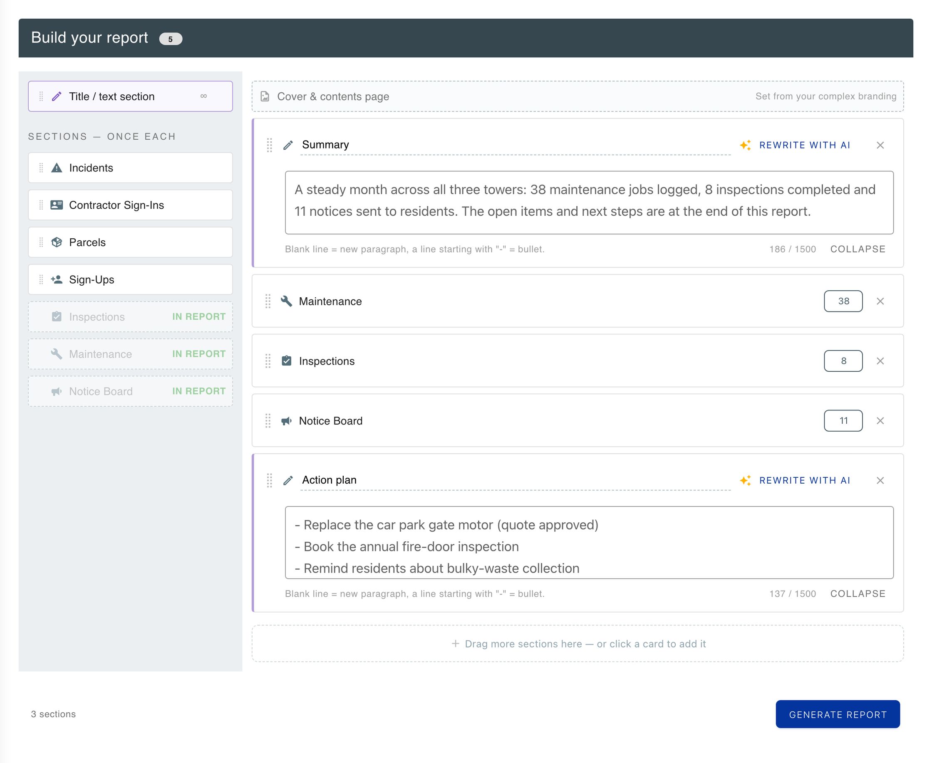
Task: Grab the drag handle of the Summary section
Action: (270, 145)
